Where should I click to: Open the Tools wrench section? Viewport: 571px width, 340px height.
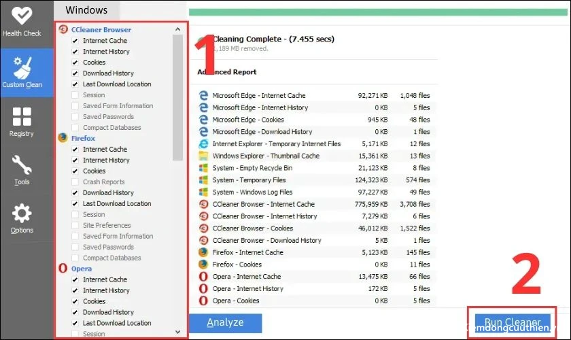click(x=22, y=170)
